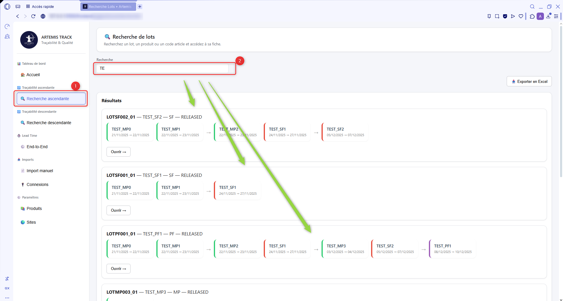563x301 pixels.
Task: Click the browser reload icon
Action: pyautogui.click(x=33, y=16)
